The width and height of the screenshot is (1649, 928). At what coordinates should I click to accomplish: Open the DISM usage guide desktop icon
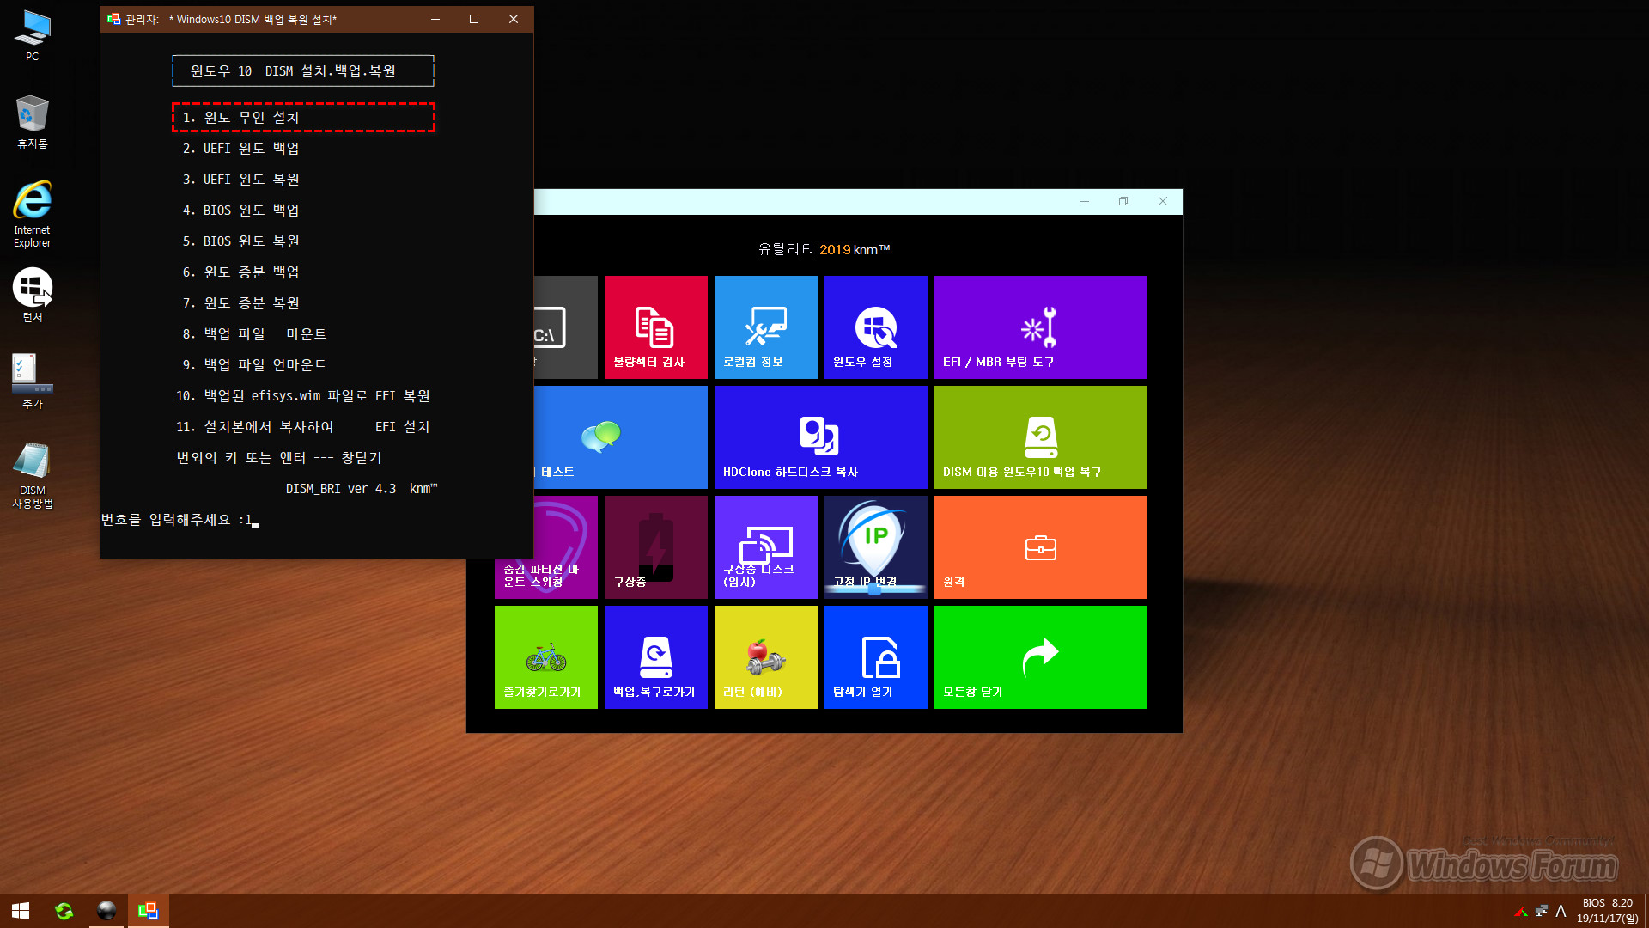[x=32, y=475]
